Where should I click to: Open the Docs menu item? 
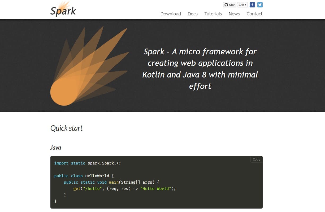(193, 14)
